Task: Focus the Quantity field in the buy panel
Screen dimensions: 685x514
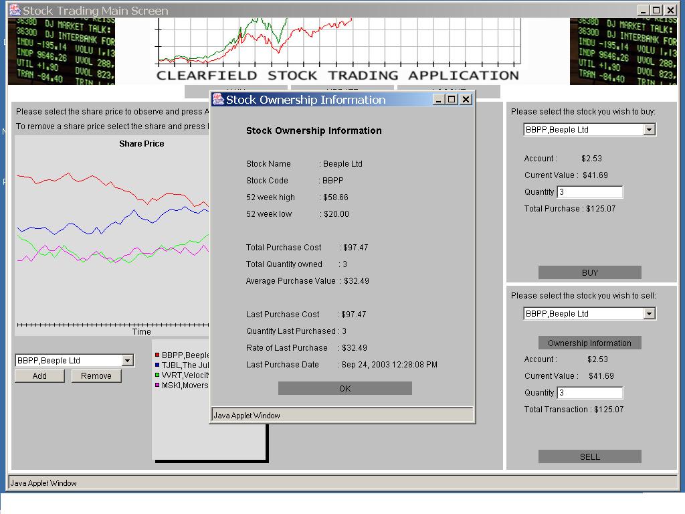Action: point(589,192)
